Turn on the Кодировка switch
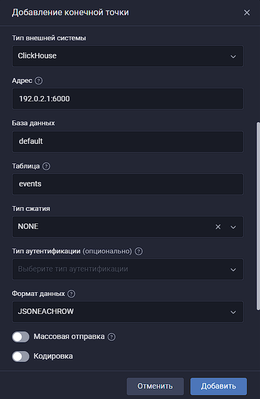 coord(21,356)
